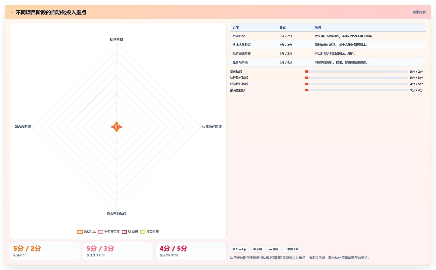Click the 强合规阶段 label beside the progress bars

tap(238, 90)
